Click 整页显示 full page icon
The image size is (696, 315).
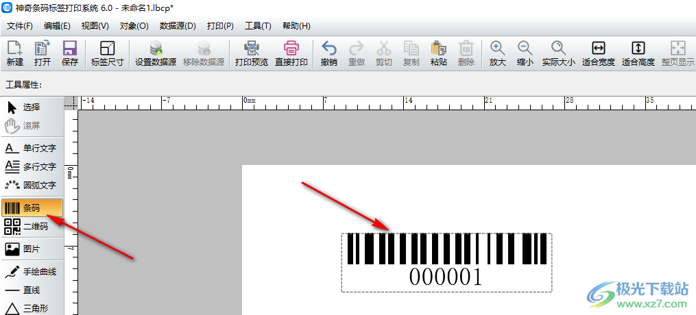(677, 53)
